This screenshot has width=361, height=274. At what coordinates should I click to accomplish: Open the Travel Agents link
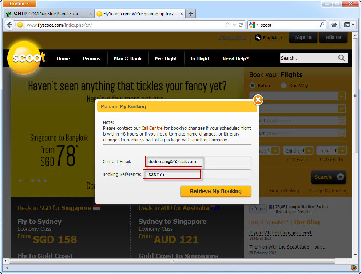[232, 37]
